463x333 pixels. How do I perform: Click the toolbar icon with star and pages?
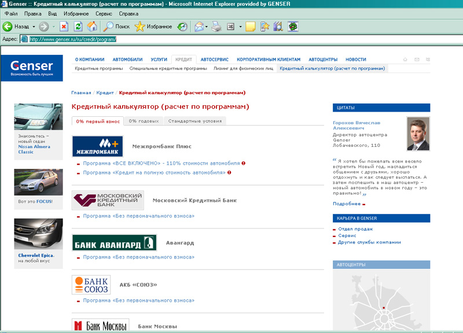coord(264,27)
